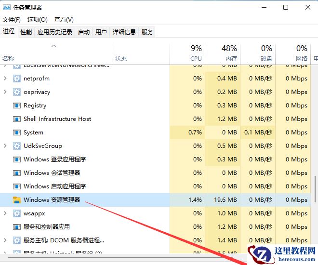Expand the wsappx process group
This screenshot has width=318, height=265.
[x=5, y=213]
